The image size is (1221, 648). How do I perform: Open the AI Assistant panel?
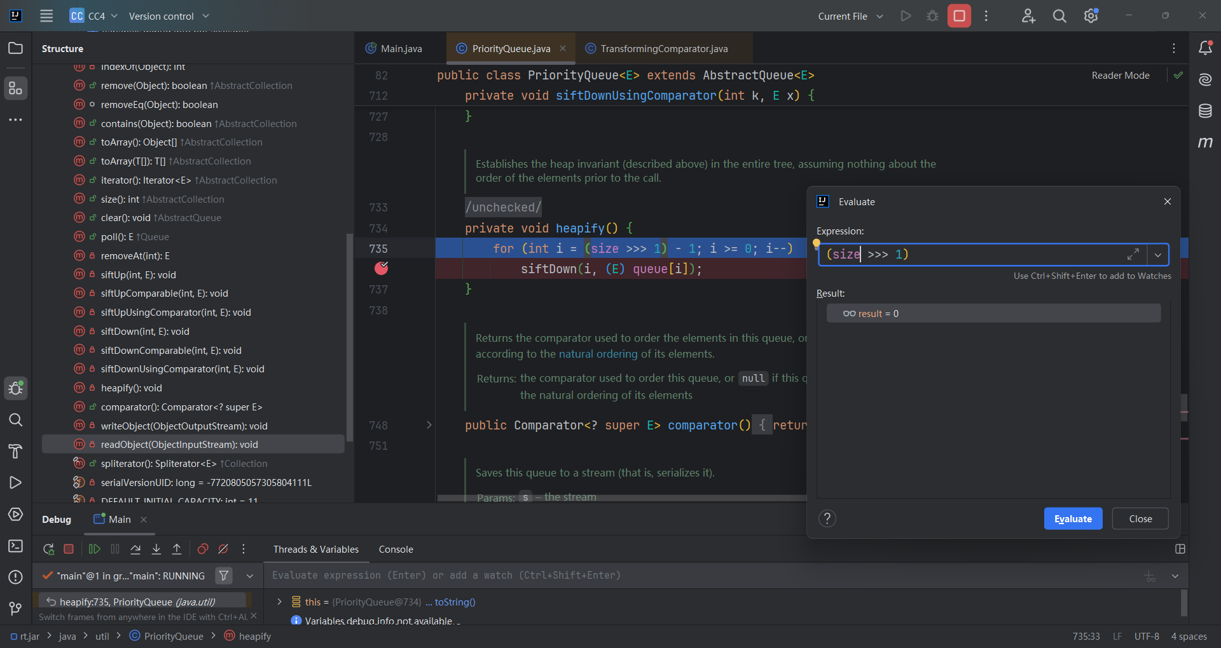click(x=1205, y=79)
